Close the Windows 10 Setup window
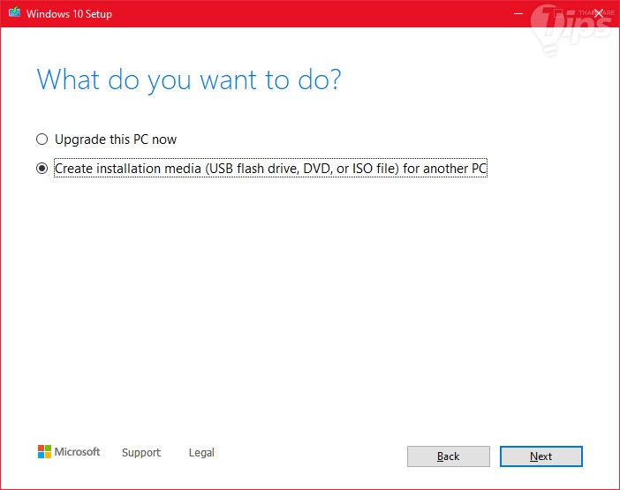This screenshot has height=490, width=620. click(599, 13)
